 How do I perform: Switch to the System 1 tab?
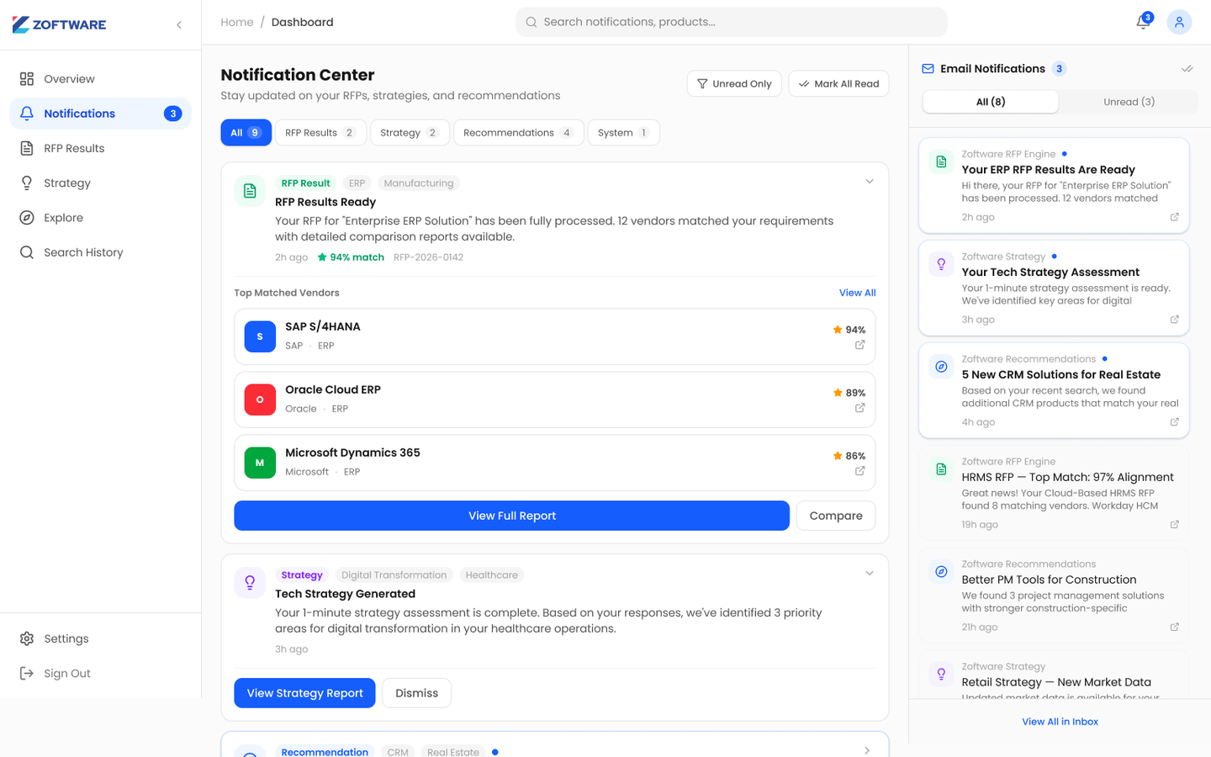click(623, 132)
